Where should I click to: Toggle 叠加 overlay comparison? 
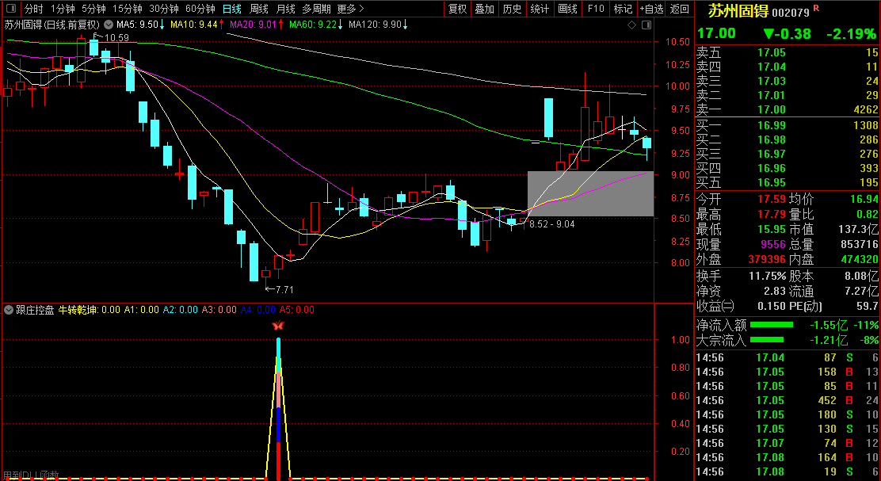click(x=484, y=9)
